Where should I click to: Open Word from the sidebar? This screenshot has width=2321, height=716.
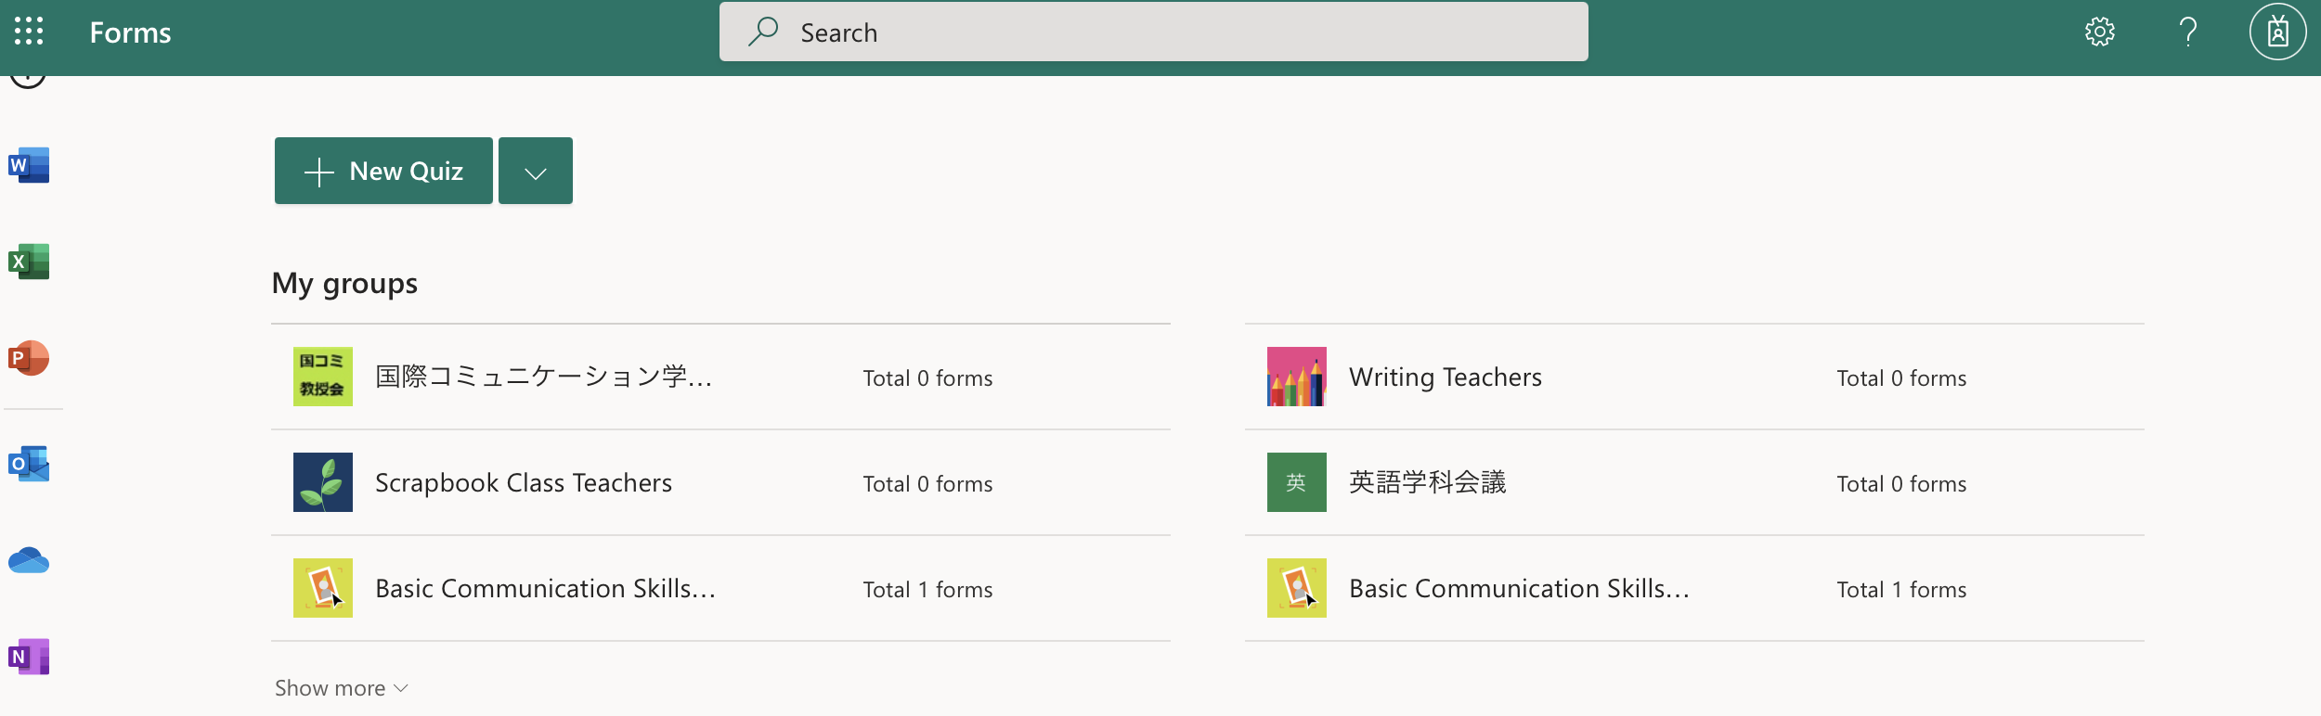click(x=29, y=165)
